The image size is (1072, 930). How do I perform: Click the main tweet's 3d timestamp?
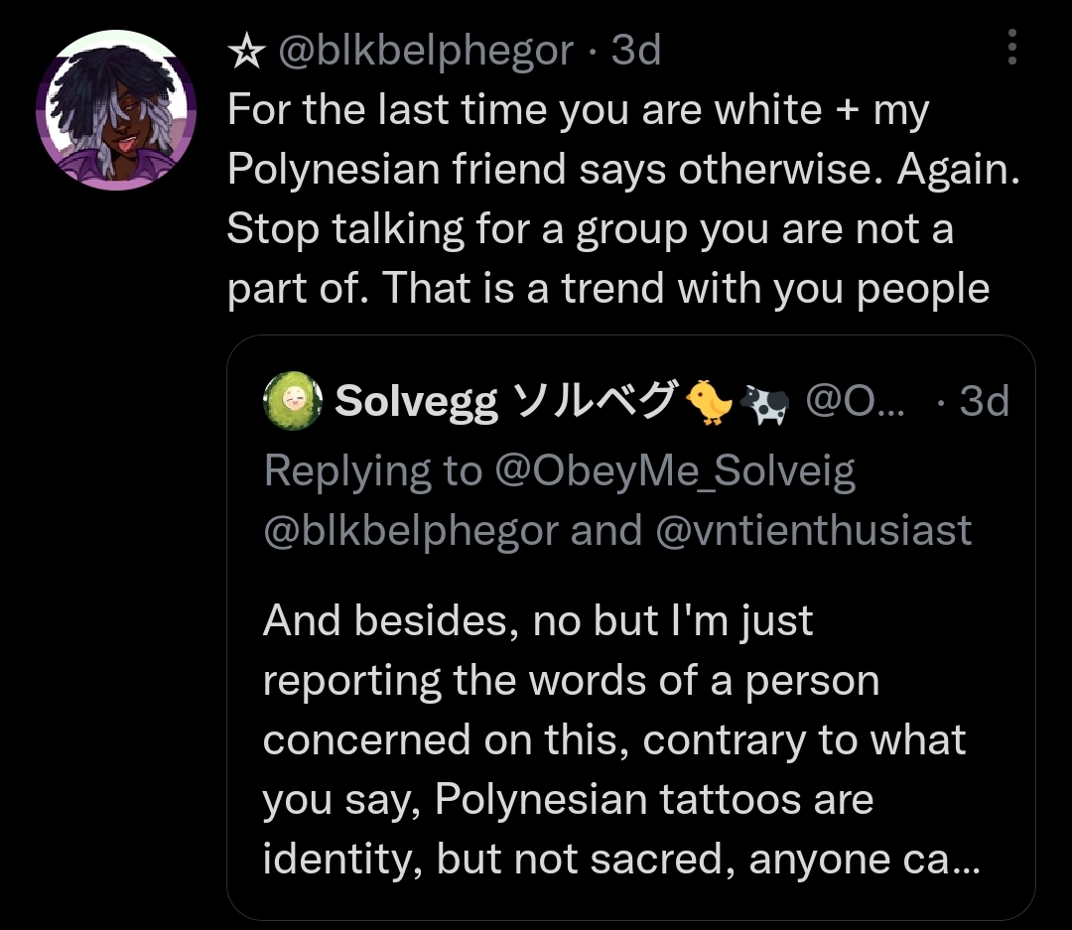(x=636, y=50)
